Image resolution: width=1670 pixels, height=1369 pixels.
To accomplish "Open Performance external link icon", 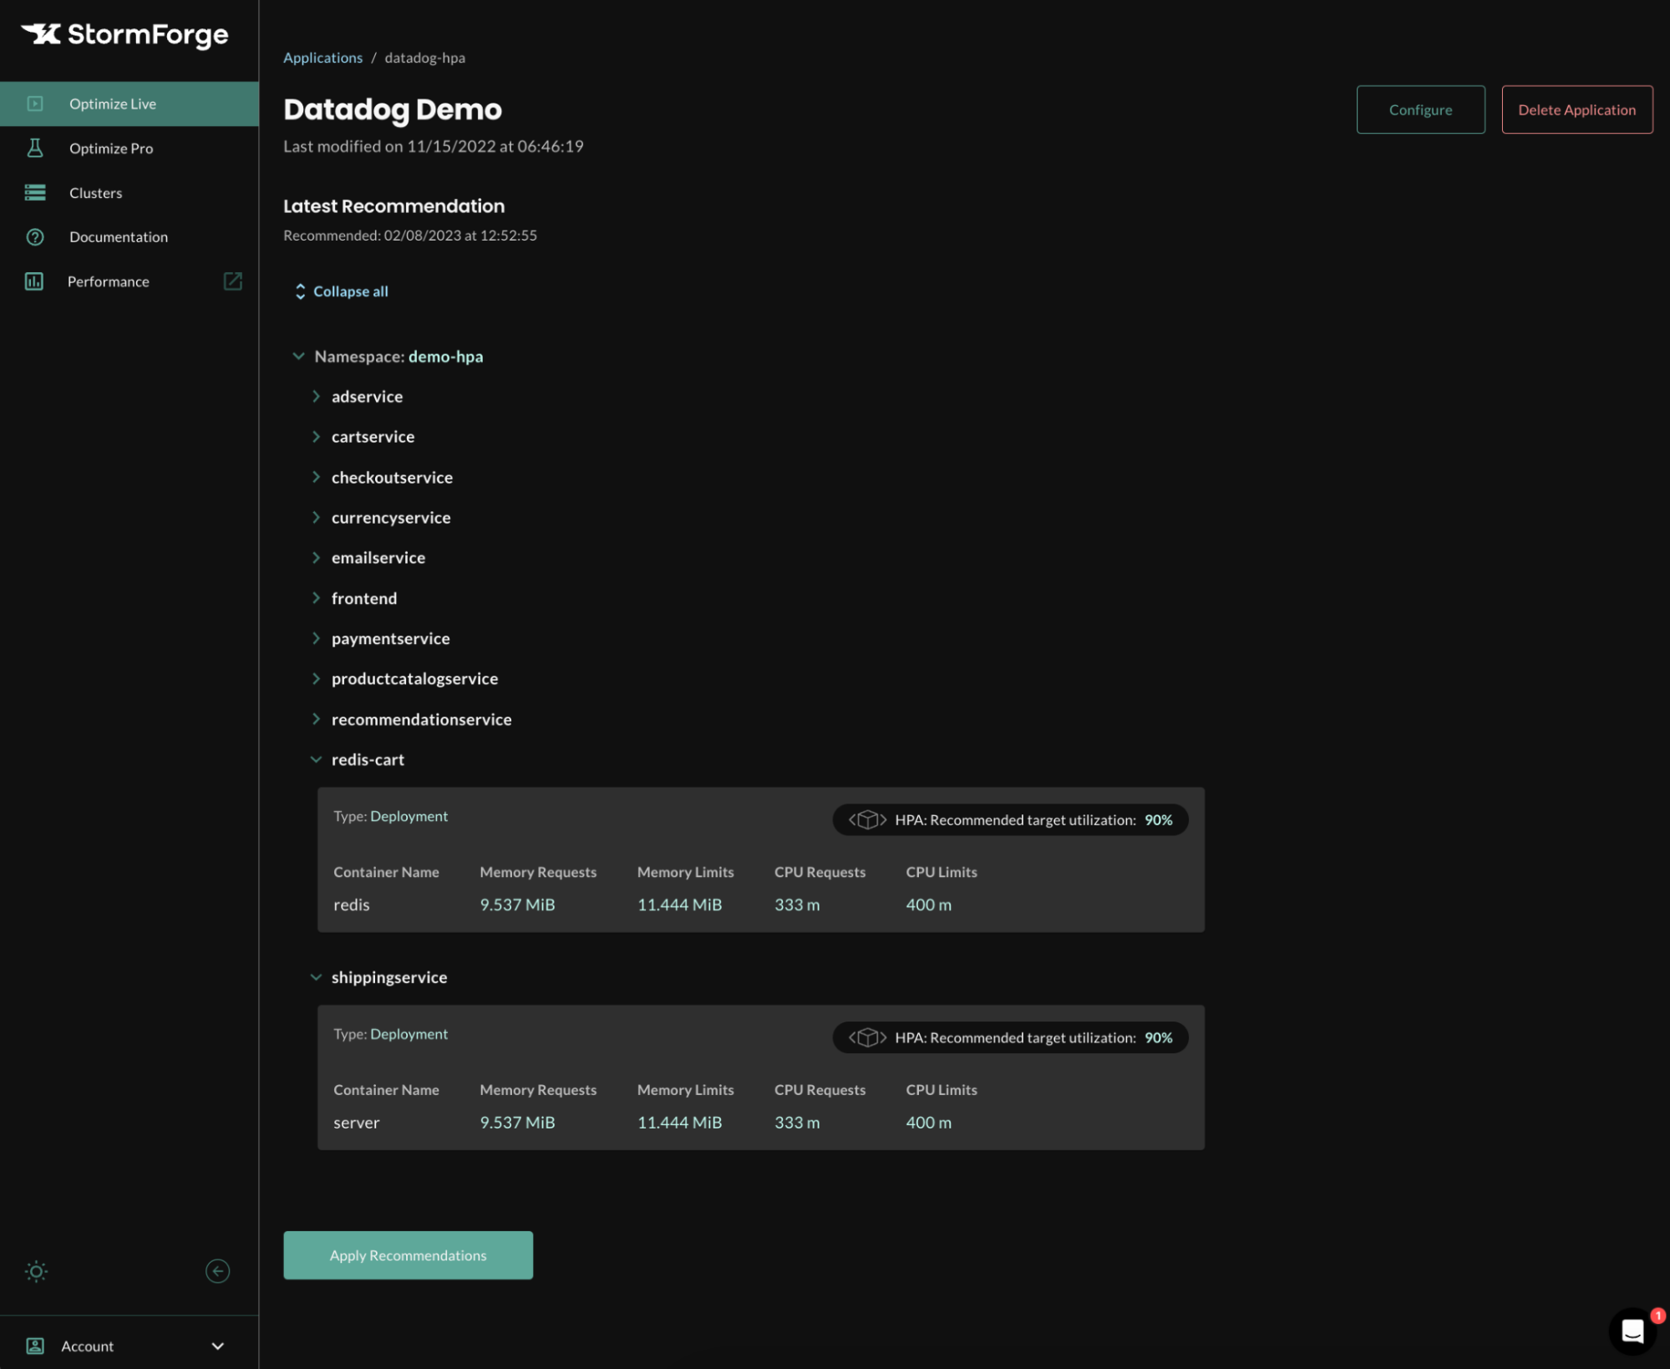I will click(x=232, y=281).
